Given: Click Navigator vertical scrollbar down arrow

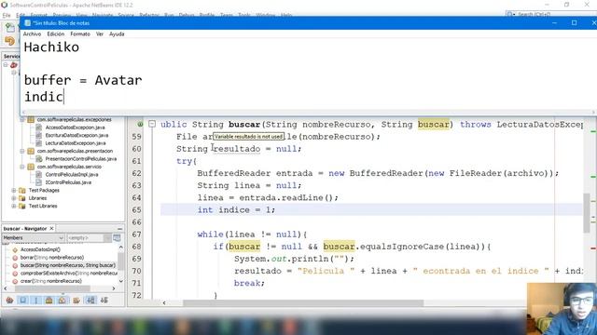Looking at the screenshot, I should point(121,281).
